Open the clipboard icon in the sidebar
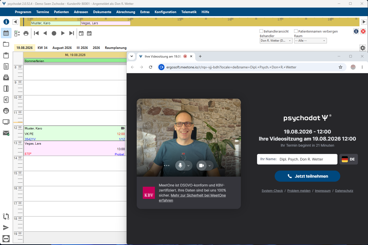The height and width of the screenshot is (245, 368). (6, 55)
